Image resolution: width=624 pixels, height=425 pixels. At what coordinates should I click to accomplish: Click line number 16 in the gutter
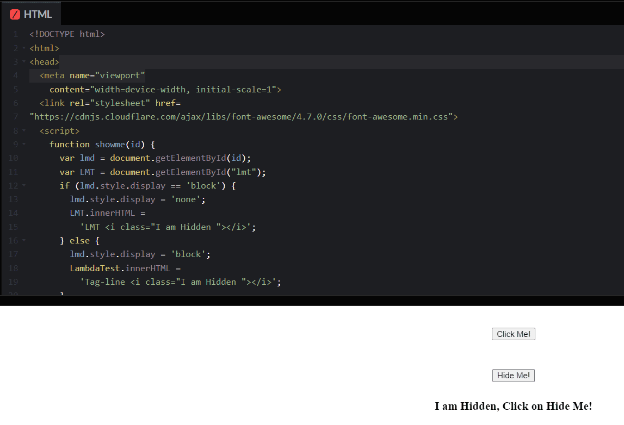tap(13, 240)
